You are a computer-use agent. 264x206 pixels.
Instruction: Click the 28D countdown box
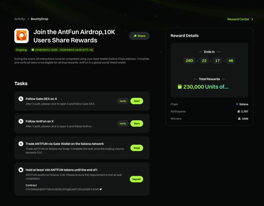[189, 61]
